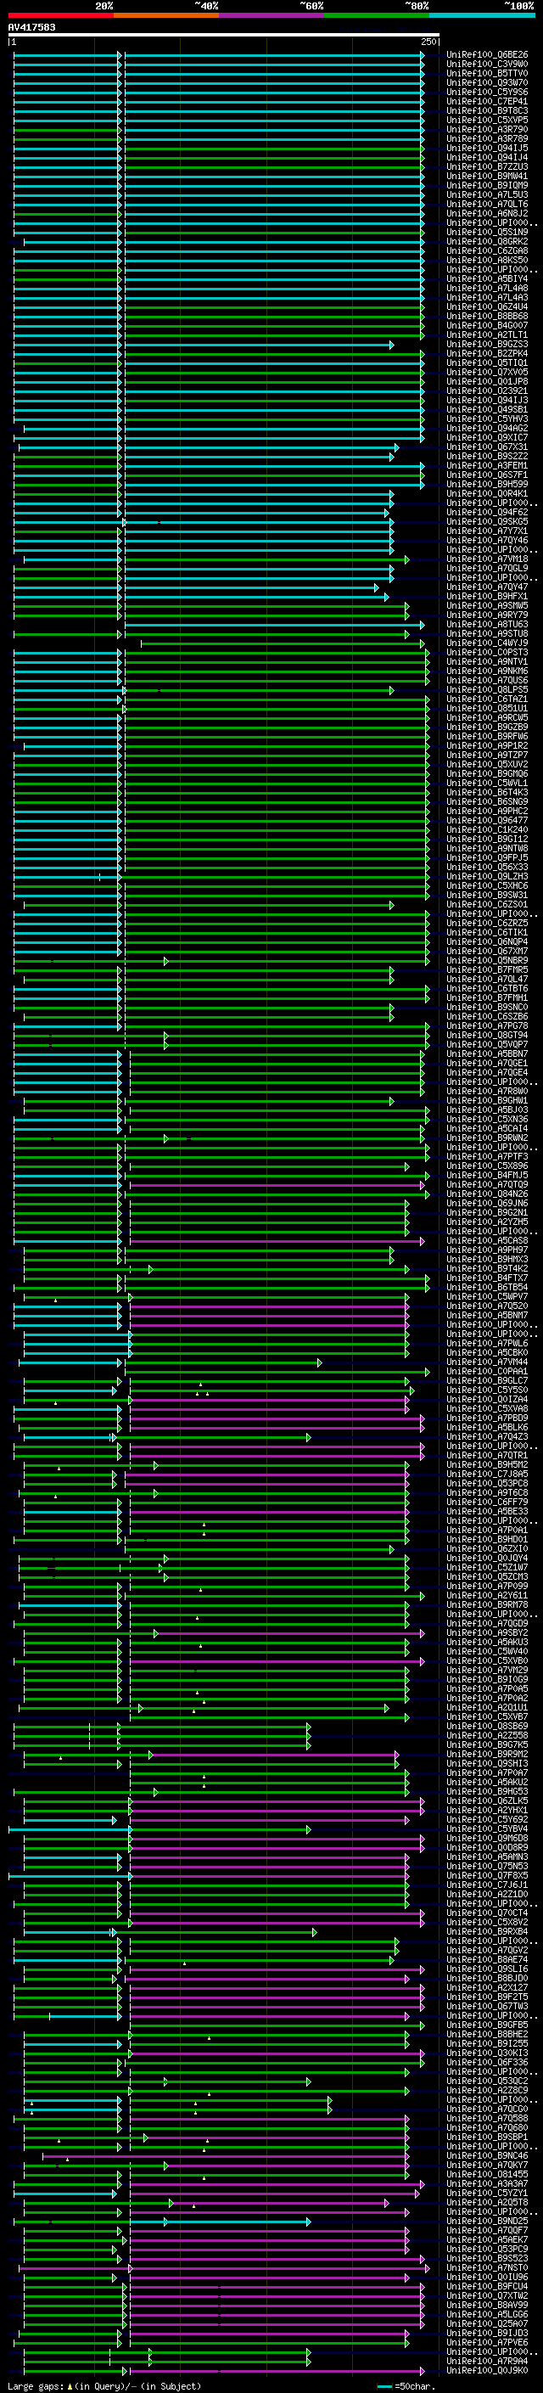The width and height of the screenshot is (543, 2393).
Task: Click label UniRef100_Q6Z4U4
Action: point(487,306)
